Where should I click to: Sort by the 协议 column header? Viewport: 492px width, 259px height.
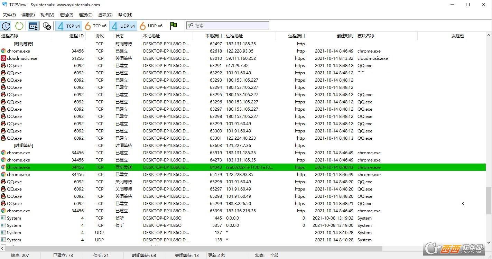tap(99, 36)
